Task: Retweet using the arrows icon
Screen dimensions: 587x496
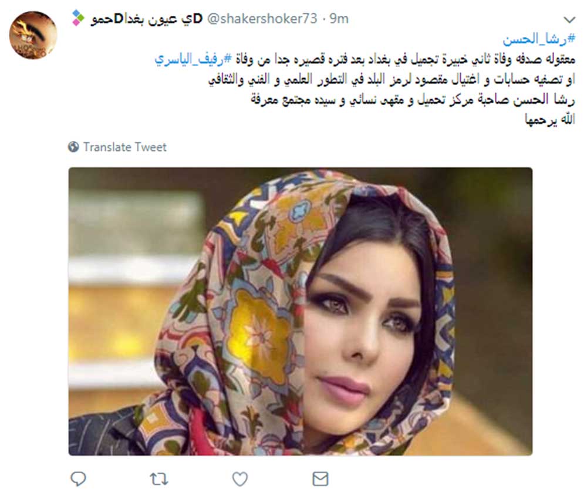Action: click(159, 479)
